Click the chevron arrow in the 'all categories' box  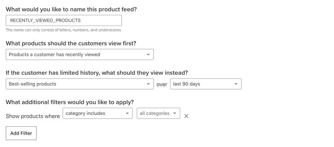(175, 113)
